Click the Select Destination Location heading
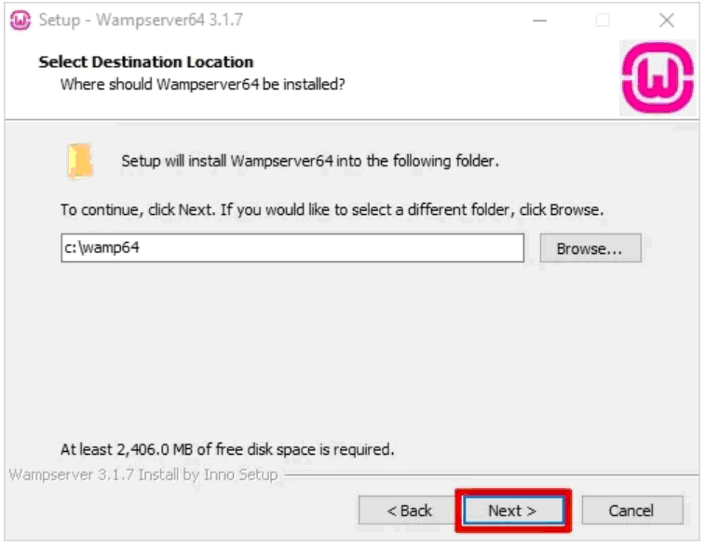Image resolution: width=705 pixels, height=545 pixels. click(146, 62)
